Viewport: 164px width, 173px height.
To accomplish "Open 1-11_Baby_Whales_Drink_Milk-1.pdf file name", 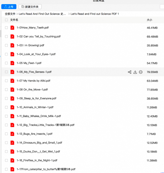I will click(39, 116).
